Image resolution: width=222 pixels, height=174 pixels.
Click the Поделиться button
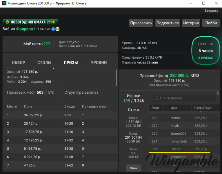pyautogui.click(x=168, y=23)
